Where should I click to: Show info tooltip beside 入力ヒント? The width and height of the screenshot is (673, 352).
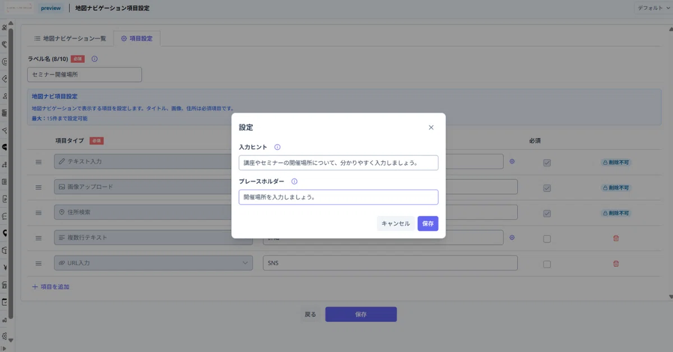(x=277, y=147)
